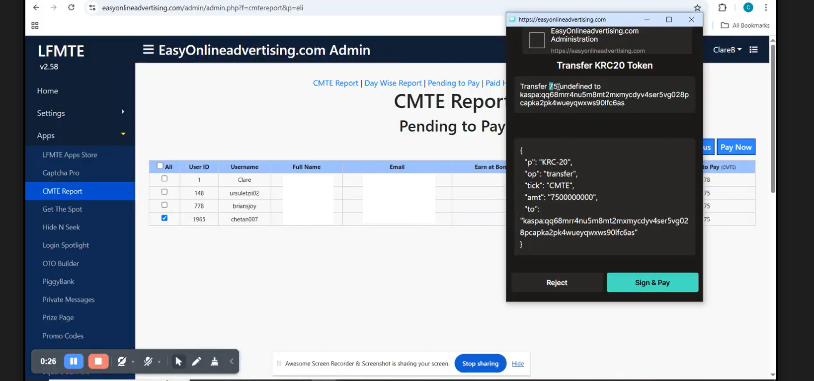Image resolution: width=814 pixels, height=381 pixels.
Task: Select the pen annotation tool in recorder
Action: 196,362
